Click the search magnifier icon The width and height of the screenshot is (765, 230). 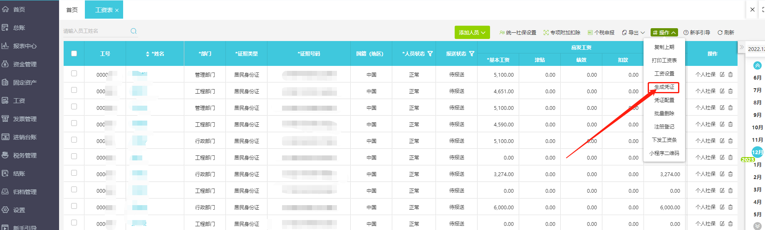[134, 31]
